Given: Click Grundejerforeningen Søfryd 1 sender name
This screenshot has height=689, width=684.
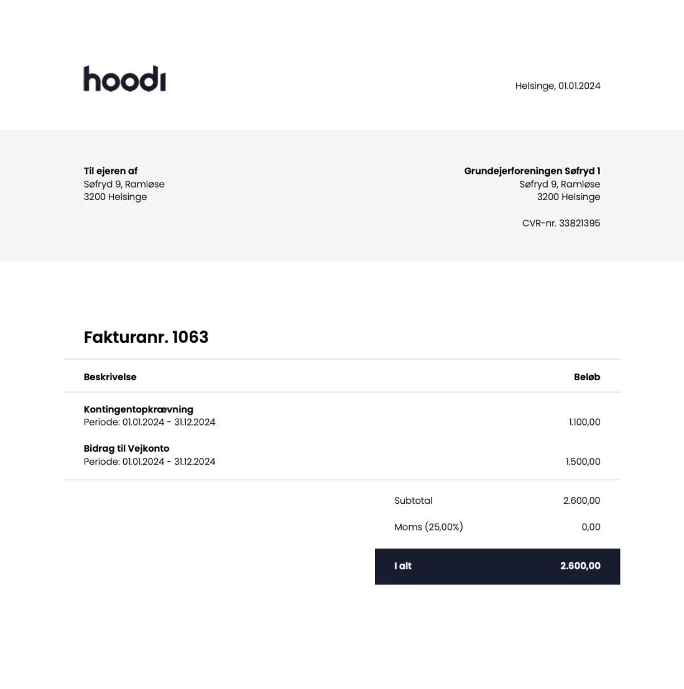Looking at the screenshot, I should [532, 171].
